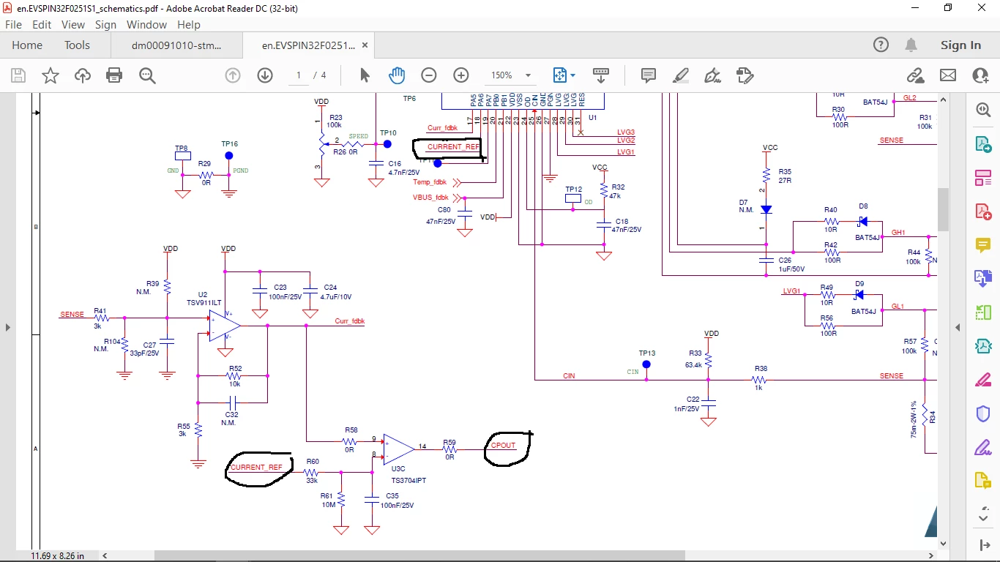Open the 150% zoom level dropdown
This screenshot has width=1000, height=562.
coord(511,75)
